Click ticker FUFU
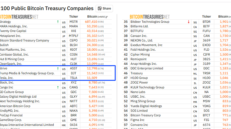 206,31
